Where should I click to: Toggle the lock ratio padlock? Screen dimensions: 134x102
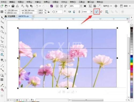[x=49, y=12]
